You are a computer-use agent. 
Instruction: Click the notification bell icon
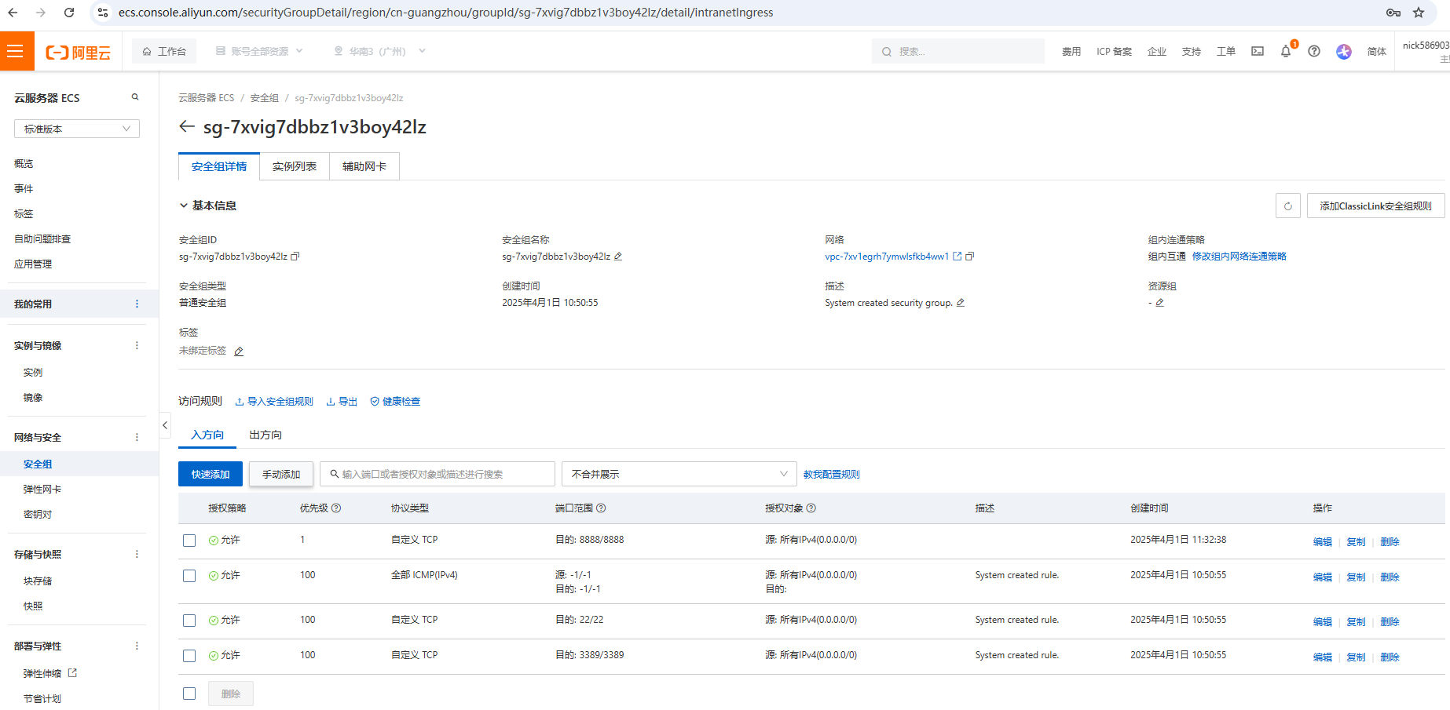(x=1285, y=52)
